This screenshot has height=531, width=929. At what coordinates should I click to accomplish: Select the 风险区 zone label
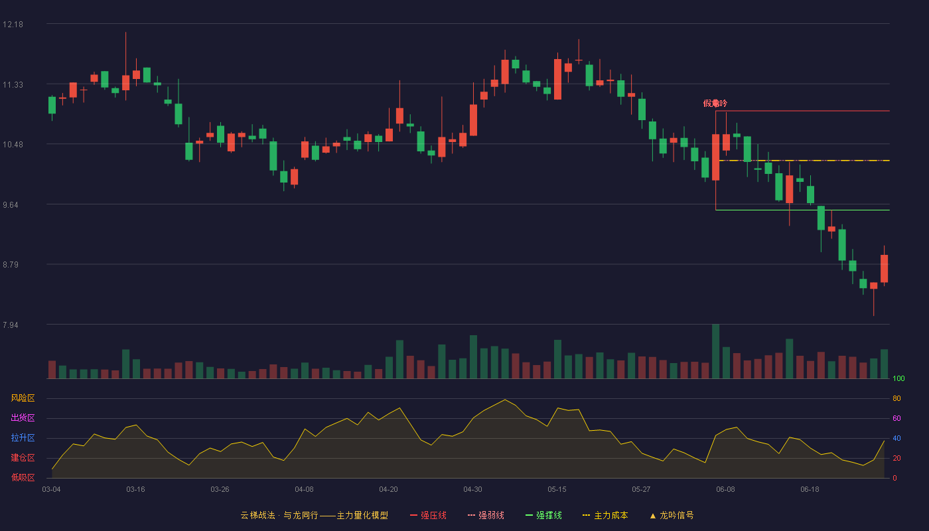coord(23,398)
